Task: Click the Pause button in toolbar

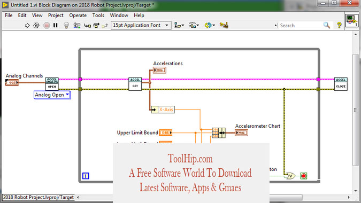Action: pos(56,25)
